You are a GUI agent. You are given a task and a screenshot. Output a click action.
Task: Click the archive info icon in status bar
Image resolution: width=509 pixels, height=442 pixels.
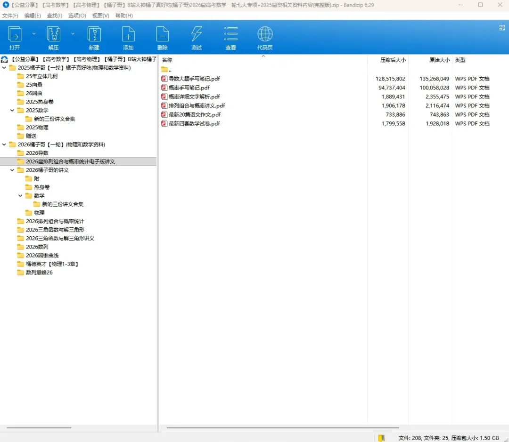[x=381, y=438]
